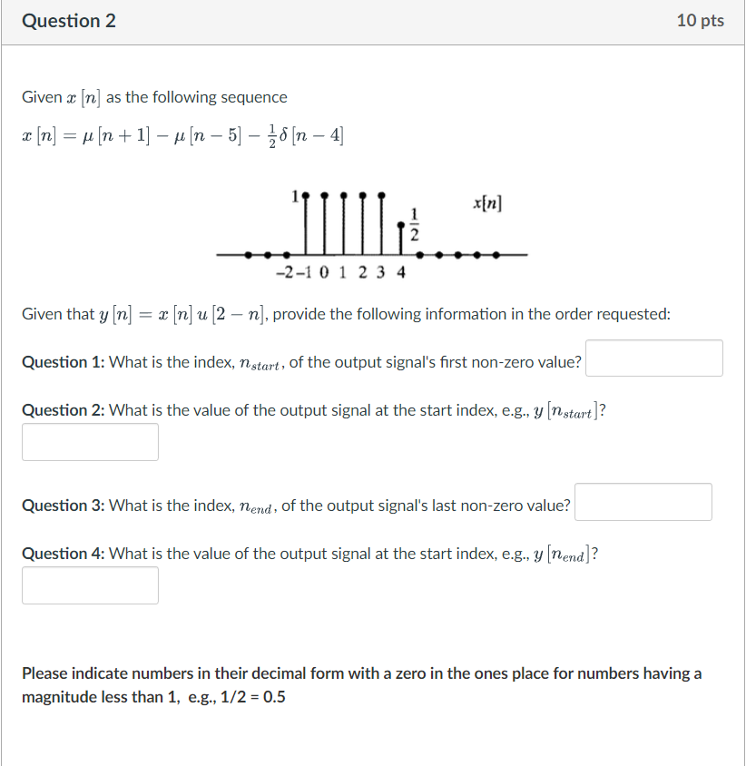The width and height of the screenshot is (746, 766).
Task: Click the Question 4 answer input field
Action: pyautogui.click(x=90, y=584)
